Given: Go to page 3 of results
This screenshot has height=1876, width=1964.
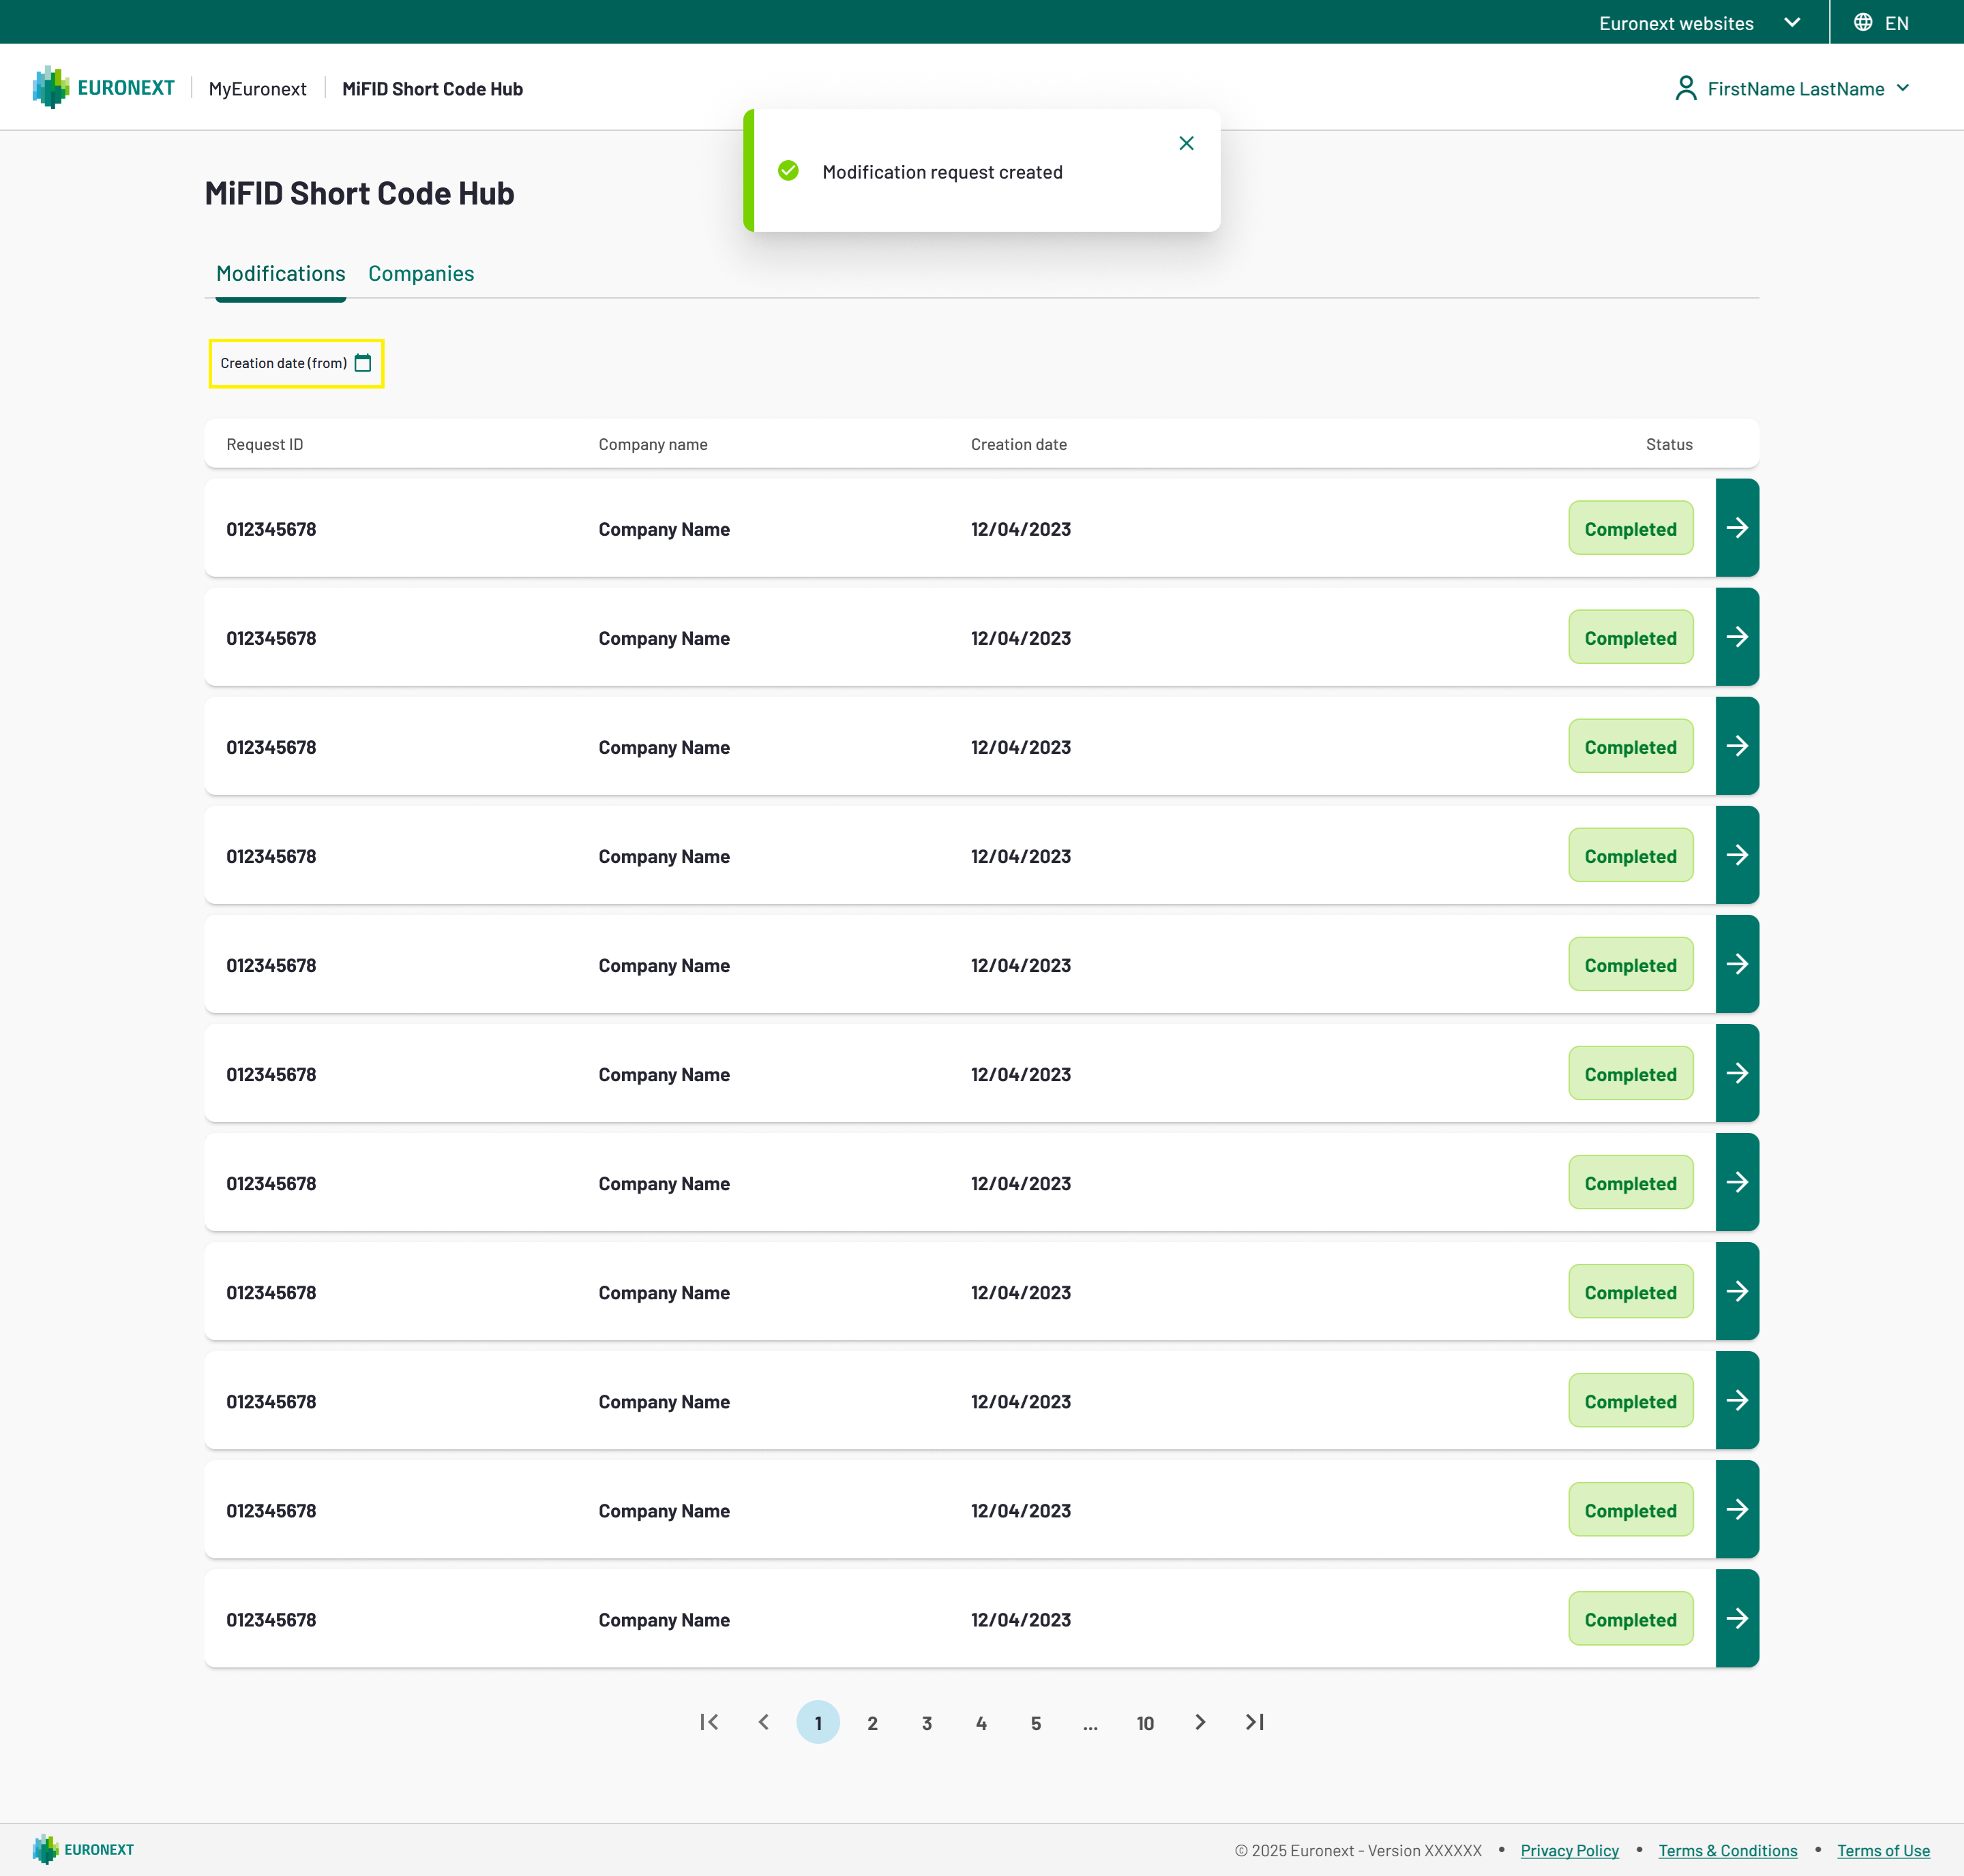Looking at the screenshot, I should point(927,1723).
